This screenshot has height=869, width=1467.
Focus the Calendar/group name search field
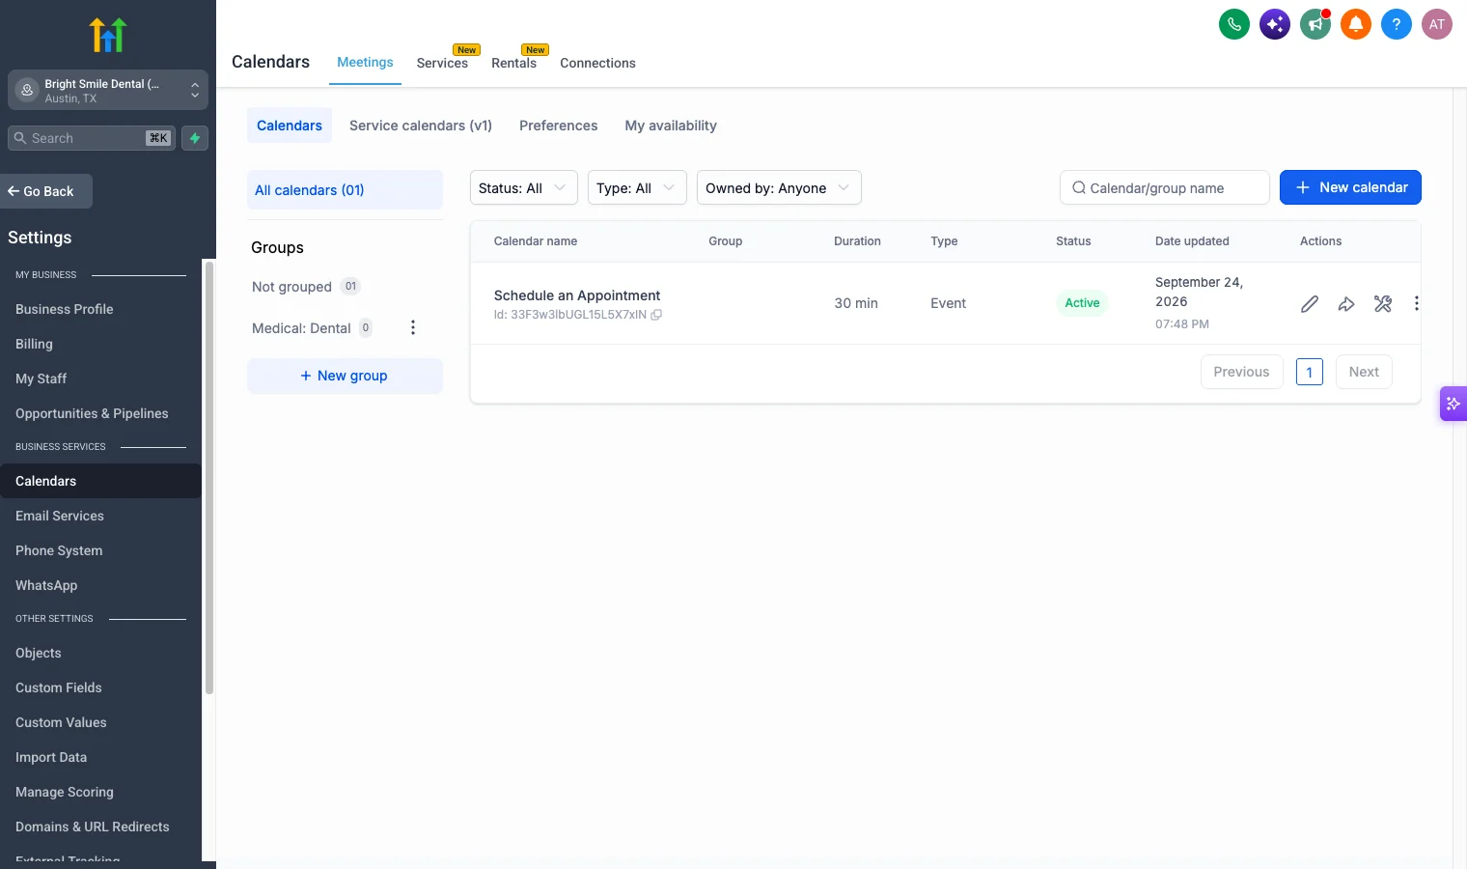[1165, 187]
